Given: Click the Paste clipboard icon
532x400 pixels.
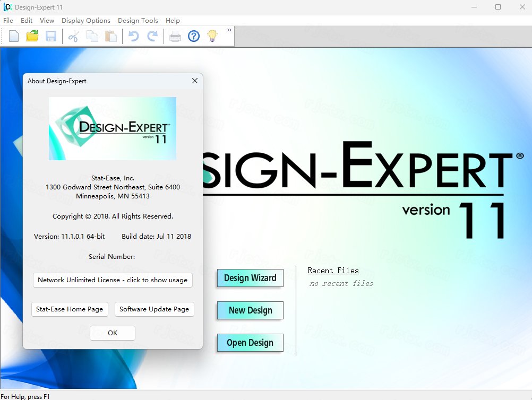Looking at the screenshot, I should [111, 36].
